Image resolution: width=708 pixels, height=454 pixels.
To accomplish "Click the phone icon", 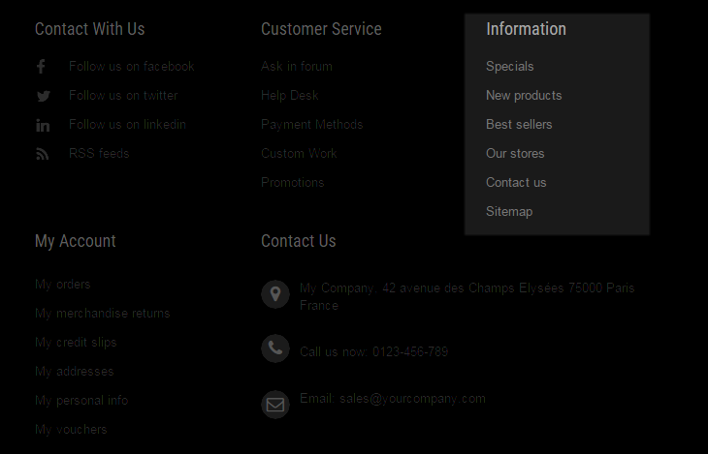I will [275, 348].
